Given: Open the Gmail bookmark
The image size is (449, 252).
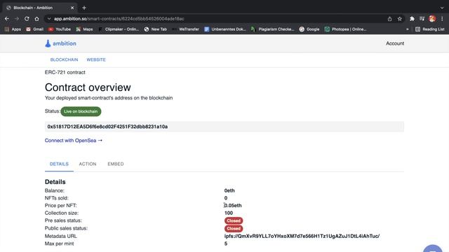Looking at the screenshot, I should (34, 29).
